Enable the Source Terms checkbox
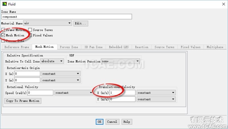 coord(30,30)
